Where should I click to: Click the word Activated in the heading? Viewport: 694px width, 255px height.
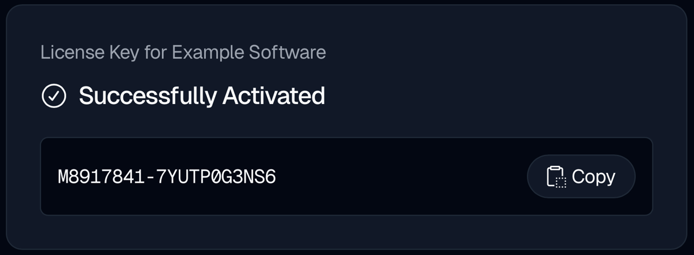point(274,96)
